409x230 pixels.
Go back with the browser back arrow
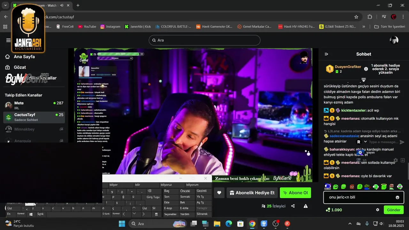click(x=6, y=17)
